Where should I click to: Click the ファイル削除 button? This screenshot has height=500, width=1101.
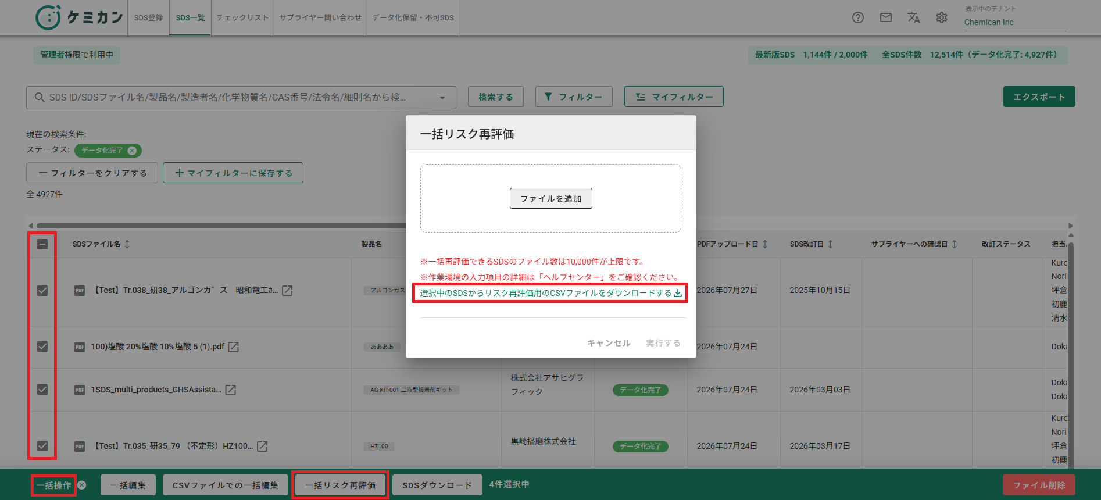tap(1039, 485)
